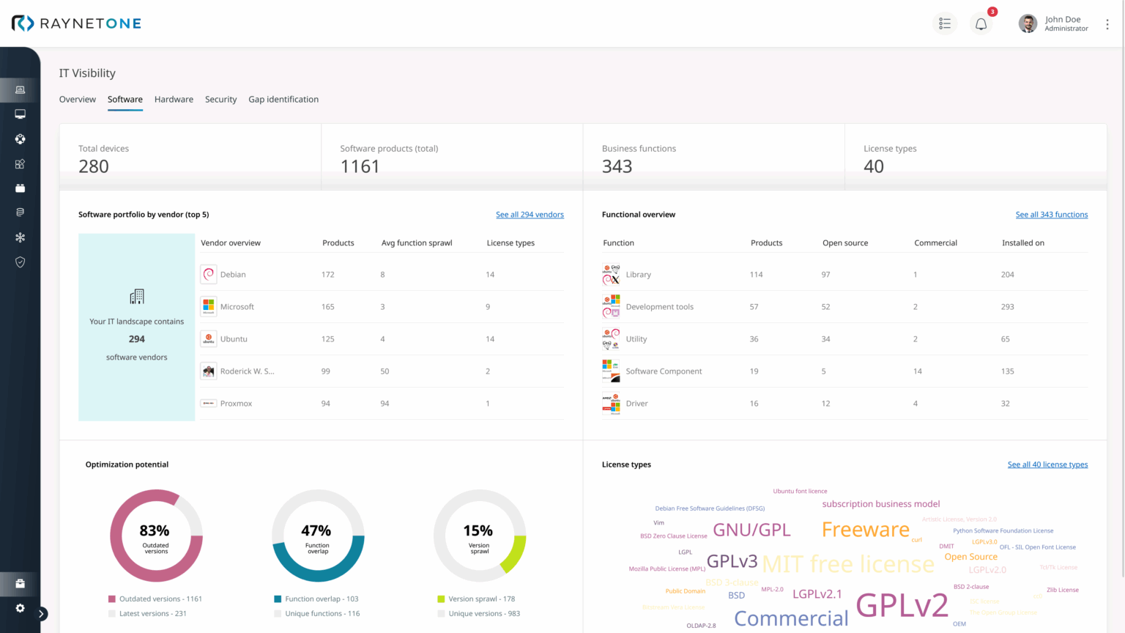Click See all 294 vendors

(x=528, y=214)
